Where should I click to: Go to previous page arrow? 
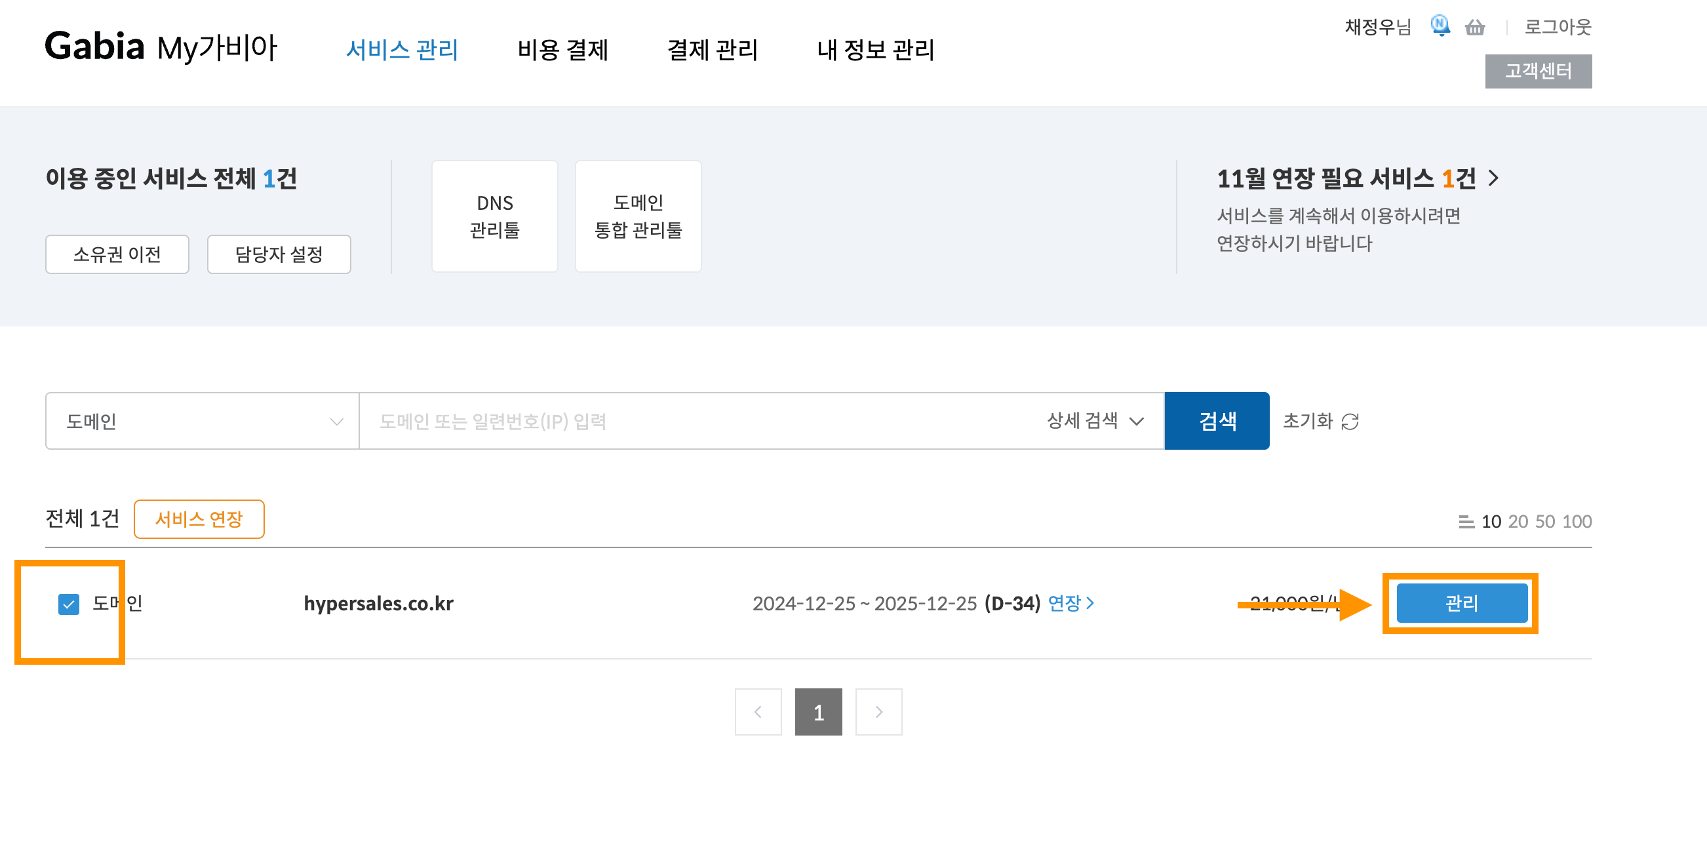pos(757,712)
